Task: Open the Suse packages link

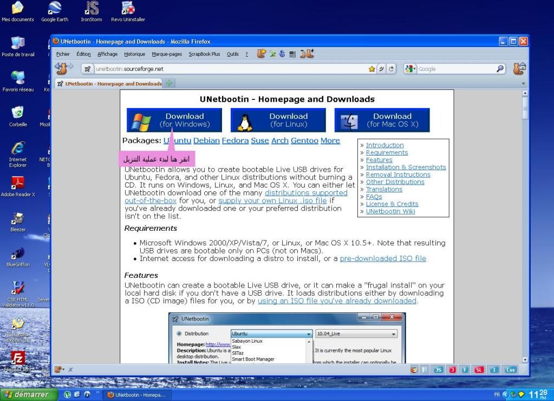Action: click(x=260, y=141)
